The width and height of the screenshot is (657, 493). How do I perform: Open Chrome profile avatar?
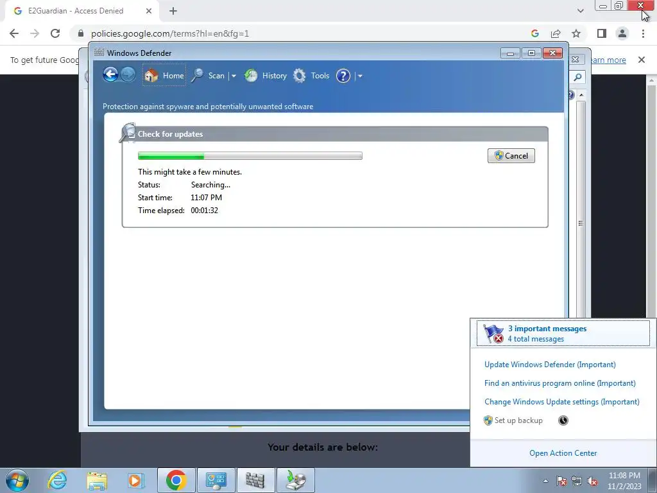click(x=622, y=33)
